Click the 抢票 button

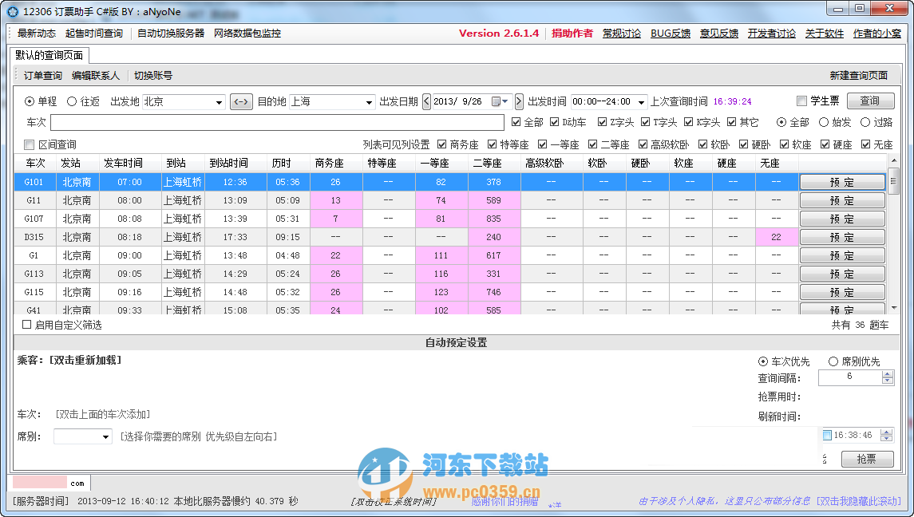(867, 459)
